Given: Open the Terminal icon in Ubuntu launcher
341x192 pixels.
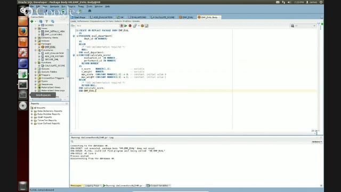Looking at the screenshot, I should (23, 84).
